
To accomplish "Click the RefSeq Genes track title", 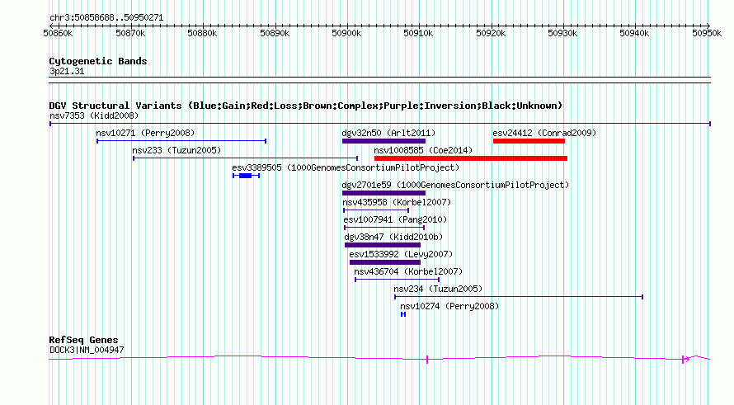I will pos(83,340).
